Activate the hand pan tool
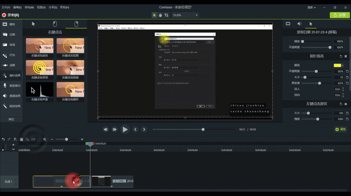Screen dimensions: 351x196 [160, 15]
